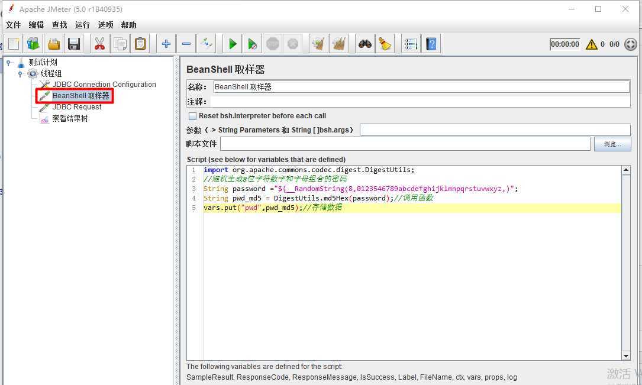
Task: Click the Toggle enable/disable toolbar icon
Action: (206, 44)
